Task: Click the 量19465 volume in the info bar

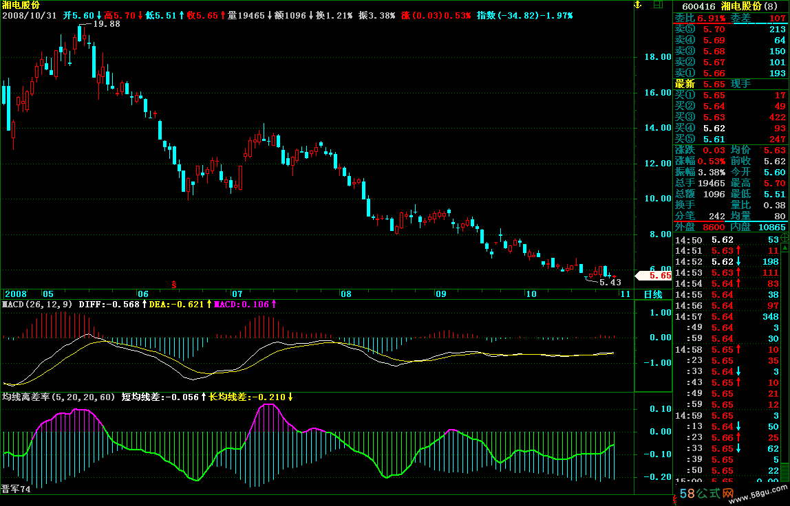Action: tap(246, 16)
